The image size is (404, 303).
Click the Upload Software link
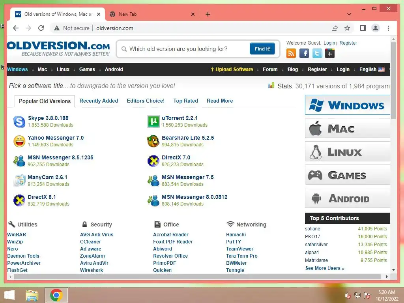pyautogui.click(x=232, y=69)
